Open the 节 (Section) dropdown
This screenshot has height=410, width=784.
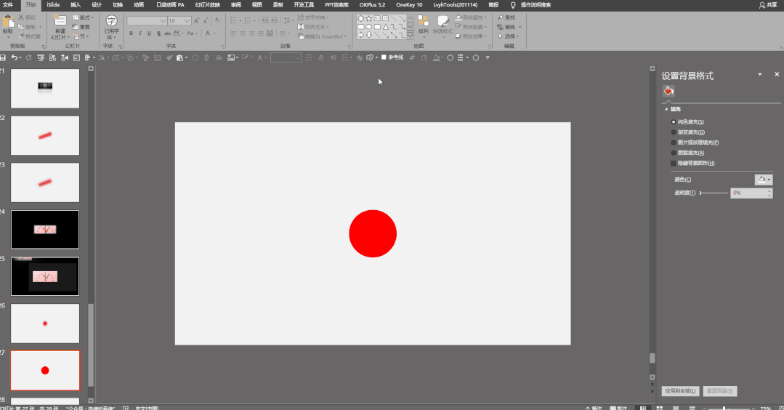[81, 36]
